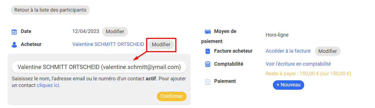Screen dimensions: 375x108
Task: Click the calculator icon beside Comptabilité
Action: [207, 64]
